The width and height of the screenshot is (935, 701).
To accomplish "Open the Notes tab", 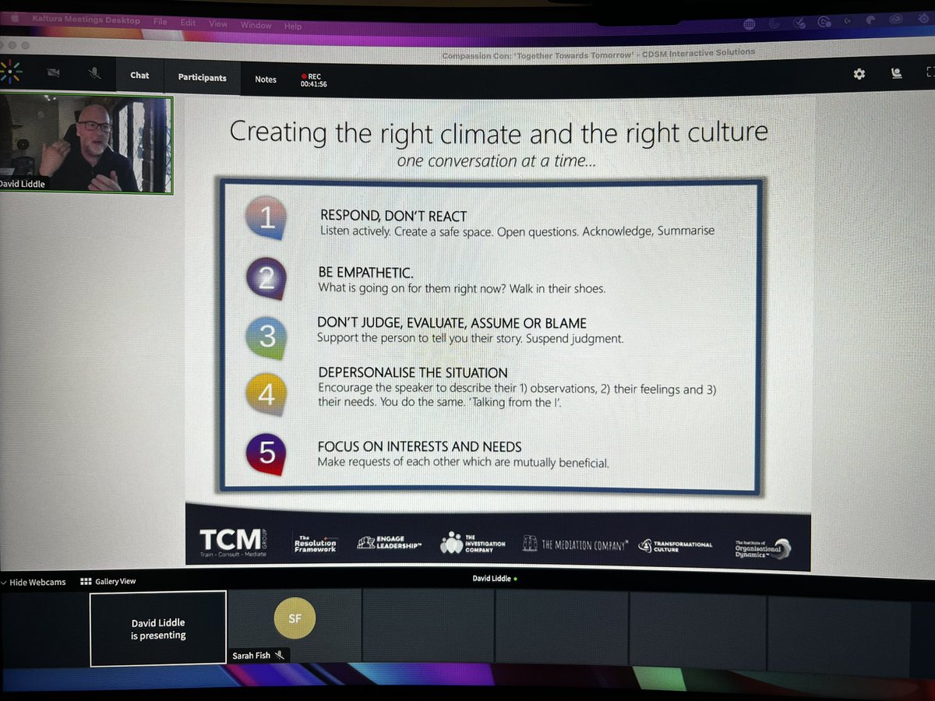I will click(x=266, y=79).
